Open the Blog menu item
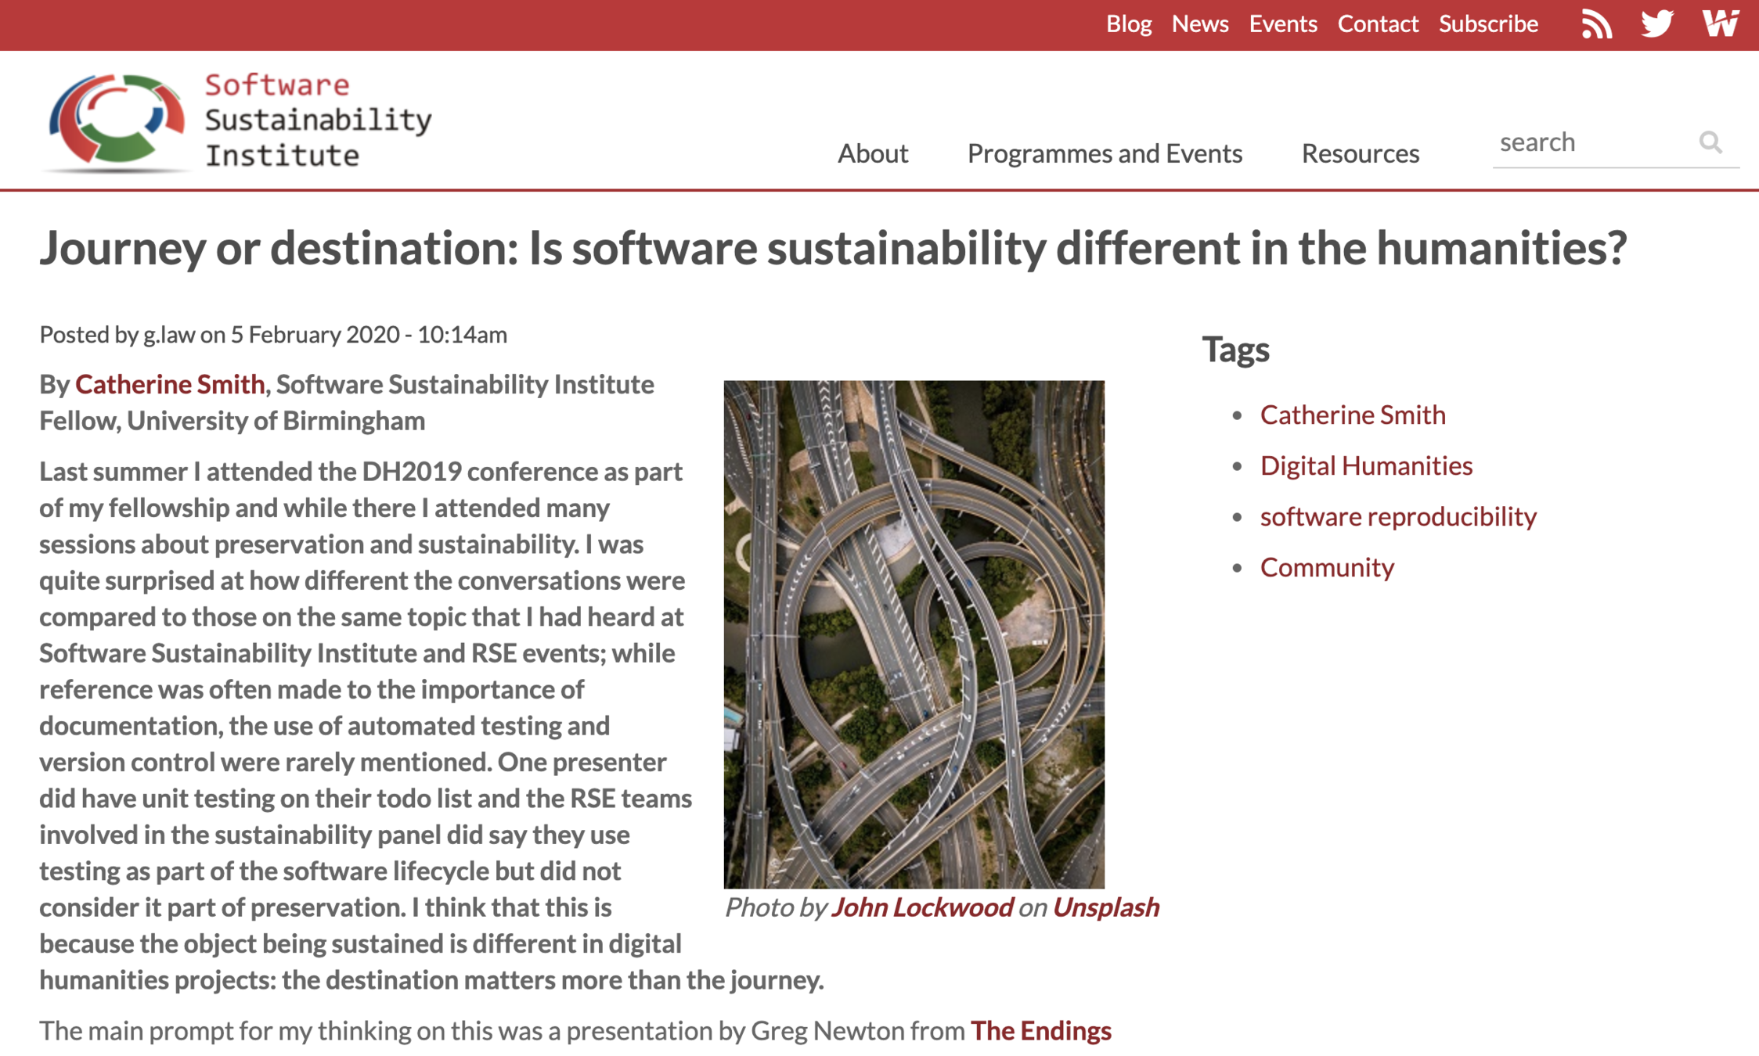Image resolution: width=1759 pixels, height=1056 pixels. (x=1128, y=24)
